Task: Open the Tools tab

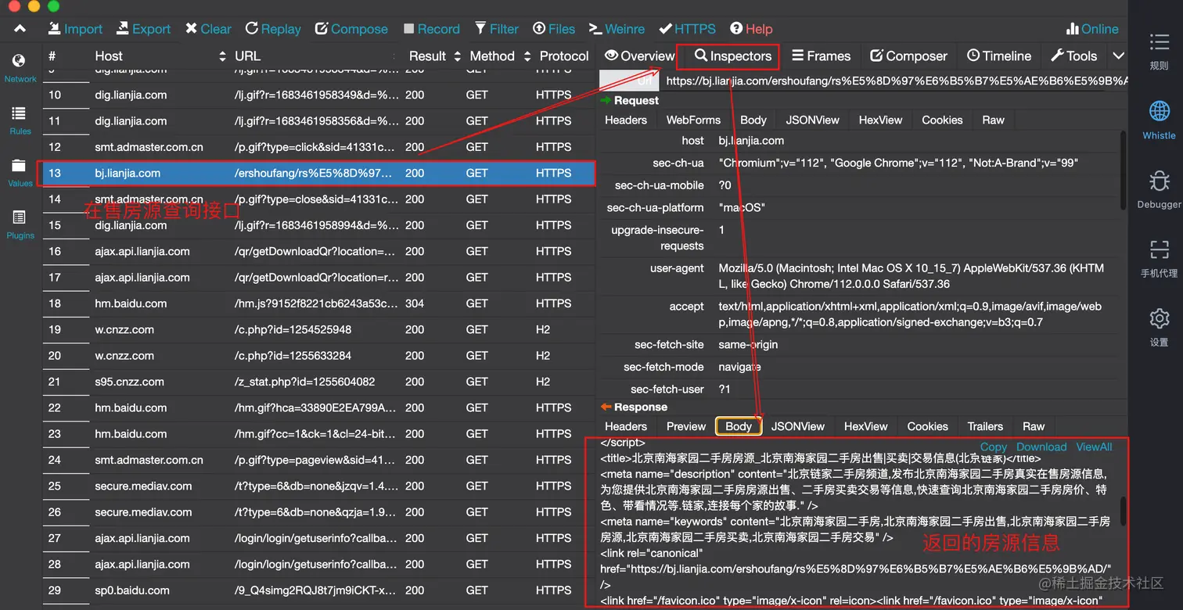Action: (x=1073, y=56)
